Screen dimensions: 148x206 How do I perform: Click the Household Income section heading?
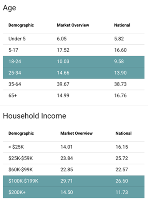(35, 116)
